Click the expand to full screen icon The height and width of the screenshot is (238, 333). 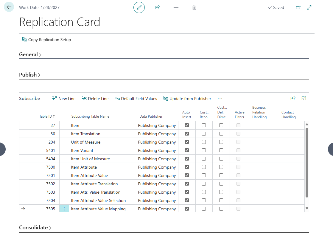(x=309, y=7)
